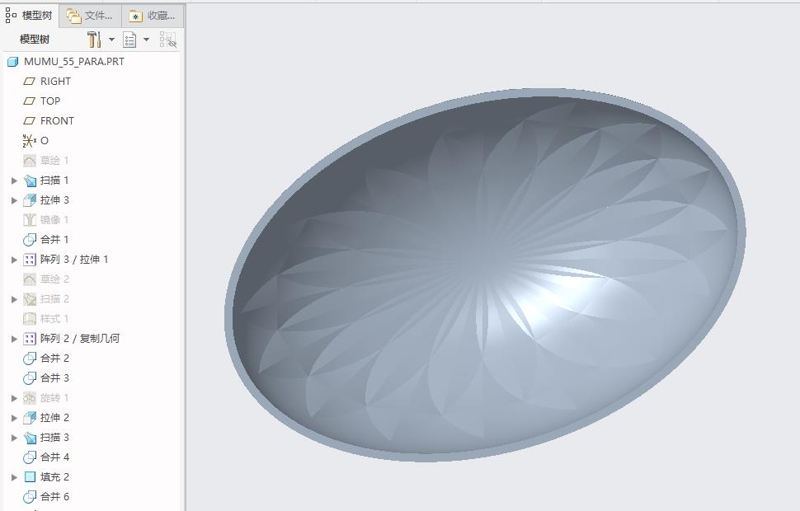Viewport: 800px width, 511px height.
Task: Select the FRONT datum plane
Action: [x=57, y=121]
